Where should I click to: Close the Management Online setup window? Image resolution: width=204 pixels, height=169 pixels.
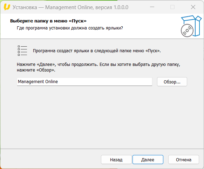pyautogui.click(x=193, y=7)
